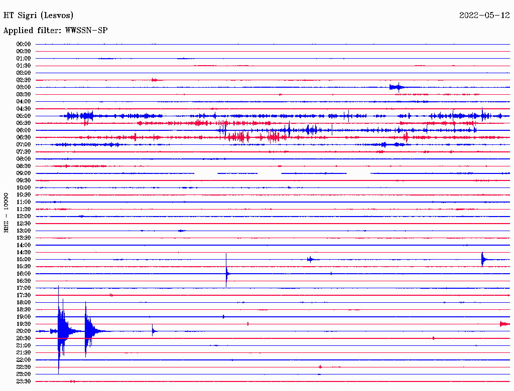The width and height of the screenshot is (514, 391).
Task: Click the 09:00 time label
Action: [x=24, y=173]
